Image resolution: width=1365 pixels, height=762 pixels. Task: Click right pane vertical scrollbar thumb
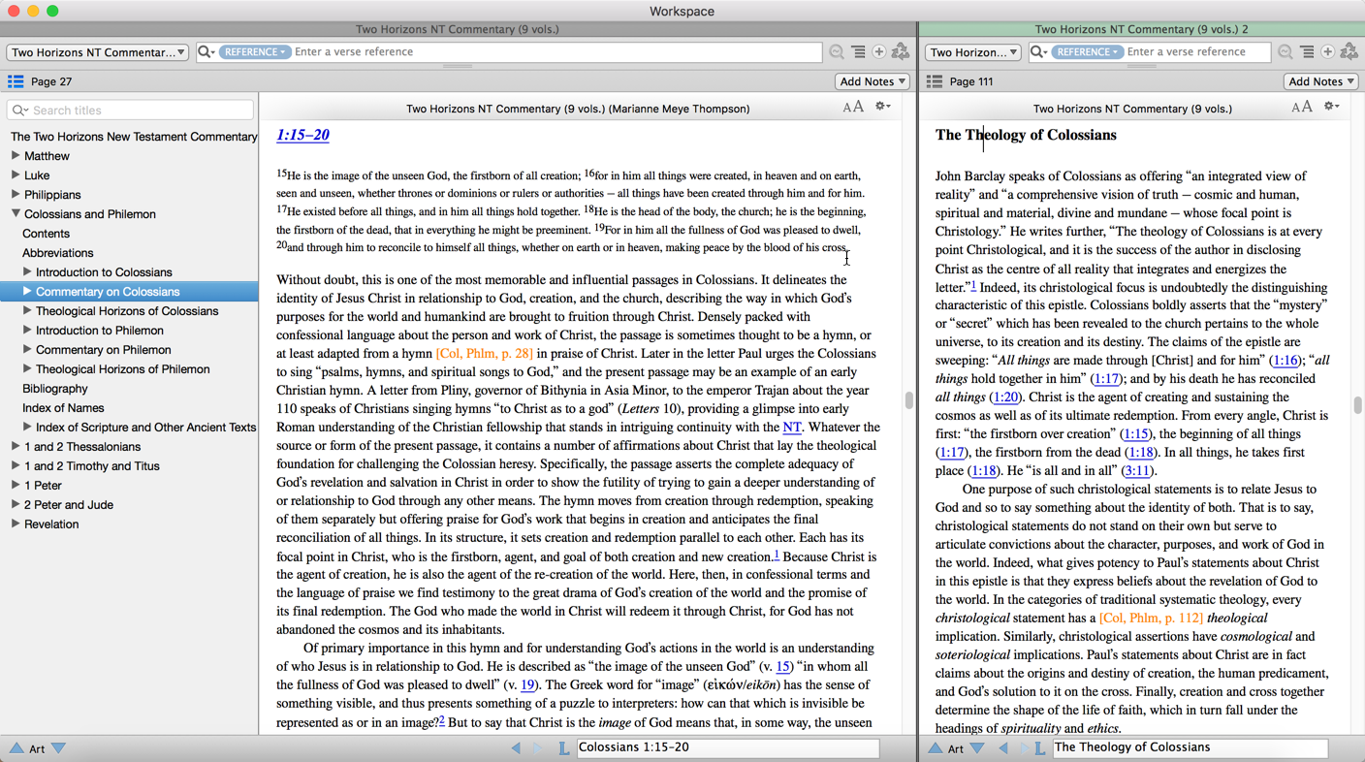[x=1357, y=405]
